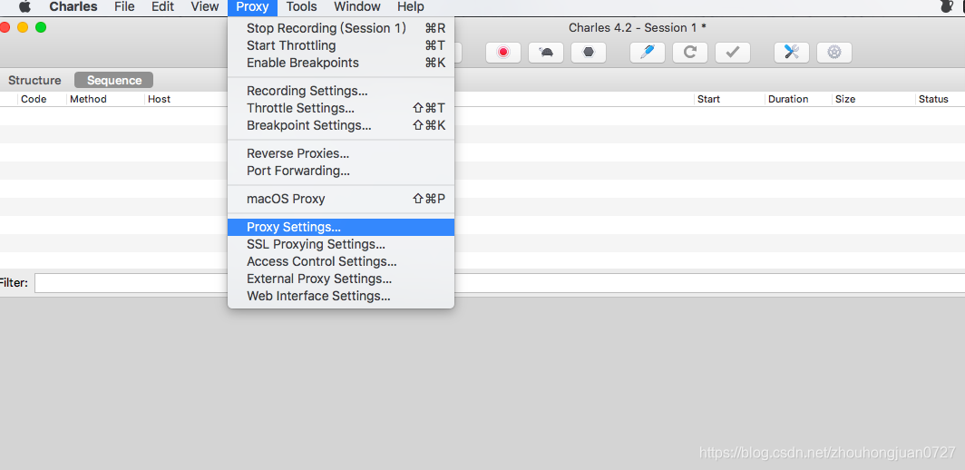Open Reverse Proxies… menu item
Image resolution: width=965 pixels, height=470 pixels.
(341, 153)
